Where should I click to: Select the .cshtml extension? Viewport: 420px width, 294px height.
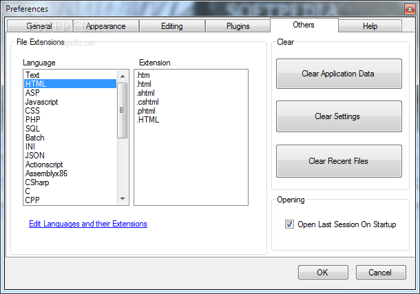191,102
